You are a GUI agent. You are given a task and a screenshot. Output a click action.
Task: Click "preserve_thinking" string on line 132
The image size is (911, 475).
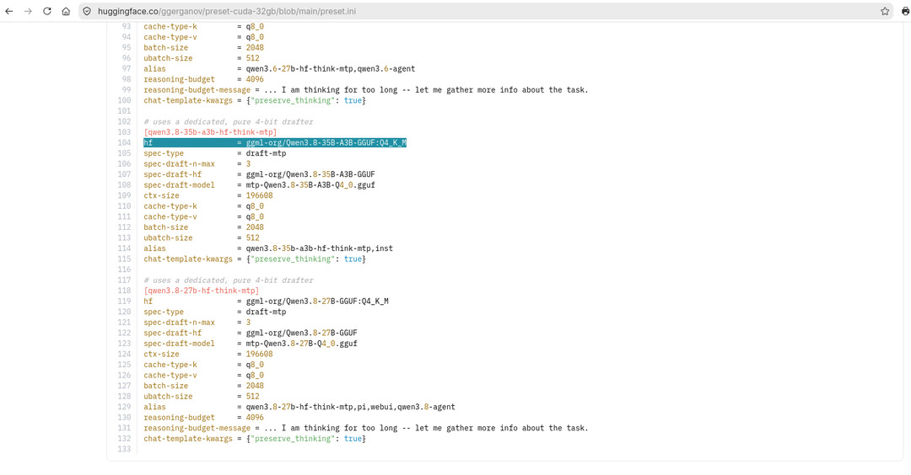(293, 439)
